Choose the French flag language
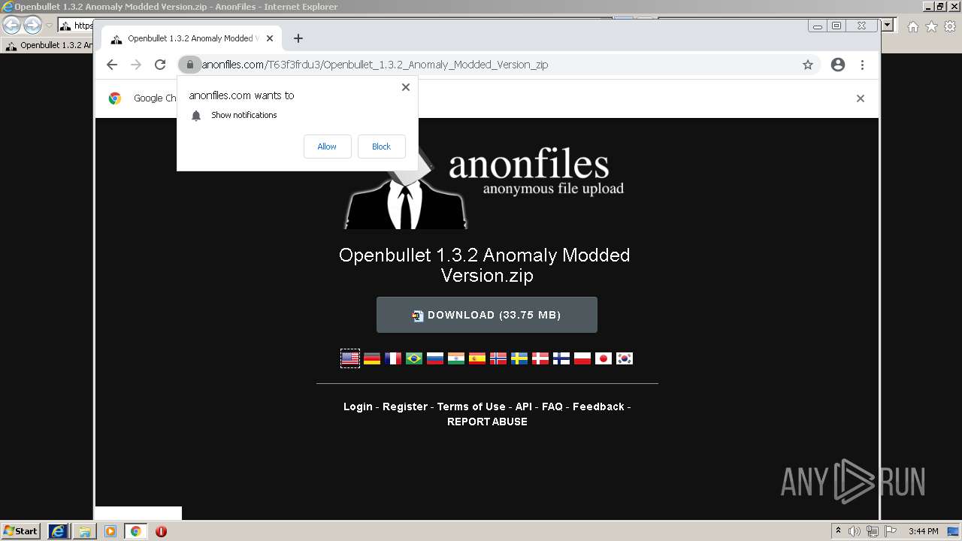This screenshot has height=541, width=962. pos(392,358)
